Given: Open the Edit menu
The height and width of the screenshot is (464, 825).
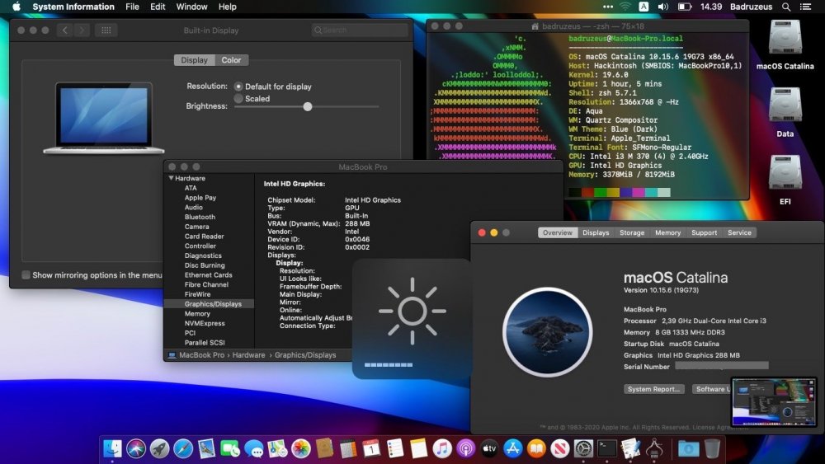Looking at the screenshot, I should pyautogui.click(x=158, y=7).
